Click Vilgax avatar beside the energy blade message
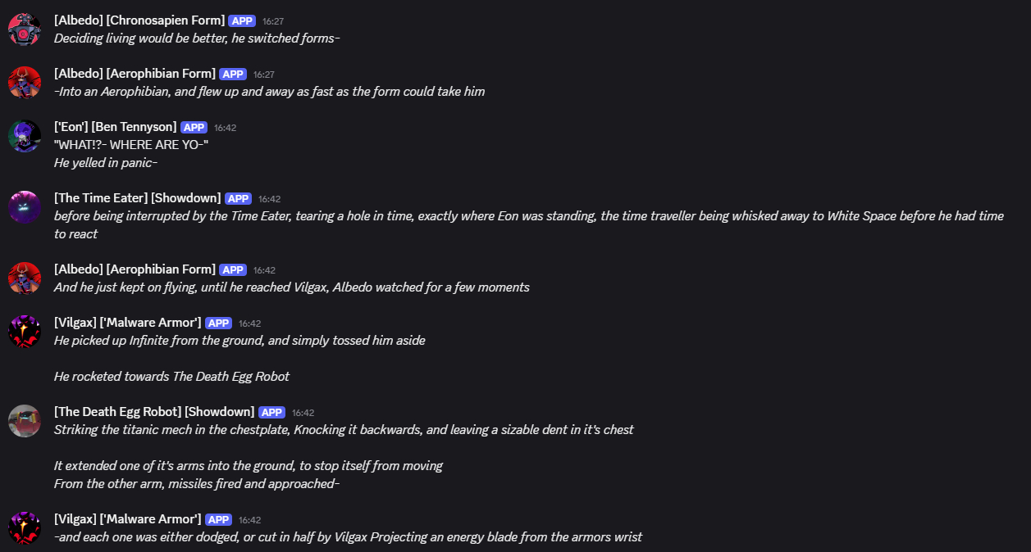1031x552 pixels. tap(25, 528)
